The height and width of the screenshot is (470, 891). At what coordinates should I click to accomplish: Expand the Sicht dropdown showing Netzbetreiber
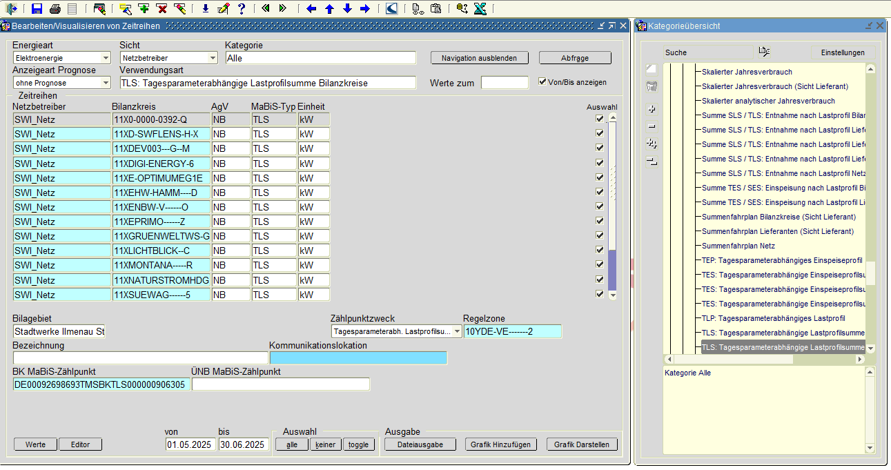213,58
